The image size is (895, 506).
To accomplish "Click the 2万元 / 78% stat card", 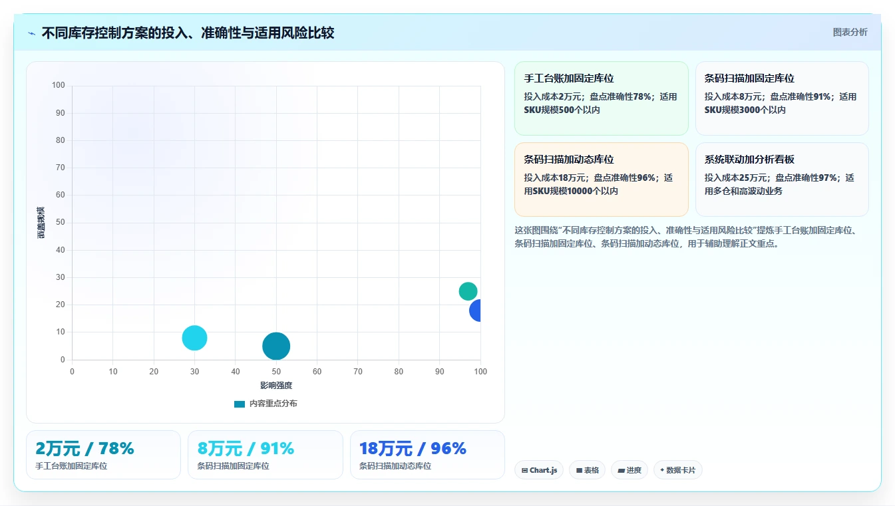I will (103, 455).
